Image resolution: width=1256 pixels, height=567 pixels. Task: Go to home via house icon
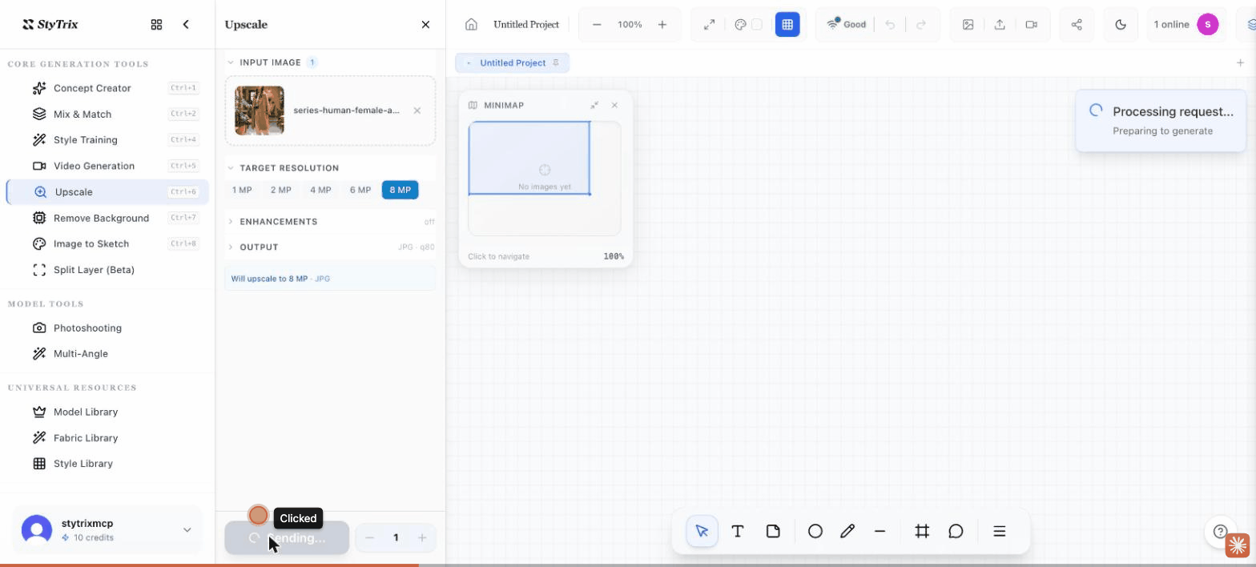472,25
